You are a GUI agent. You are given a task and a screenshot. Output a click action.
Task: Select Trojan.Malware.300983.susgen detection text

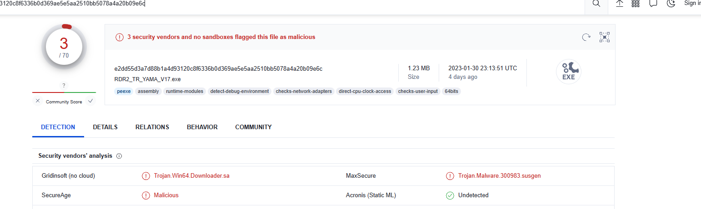point(500,175)
